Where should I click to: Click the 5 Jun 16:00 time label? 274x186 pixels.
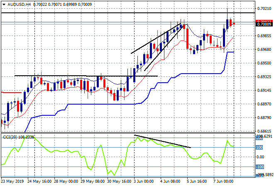(197, 181)
